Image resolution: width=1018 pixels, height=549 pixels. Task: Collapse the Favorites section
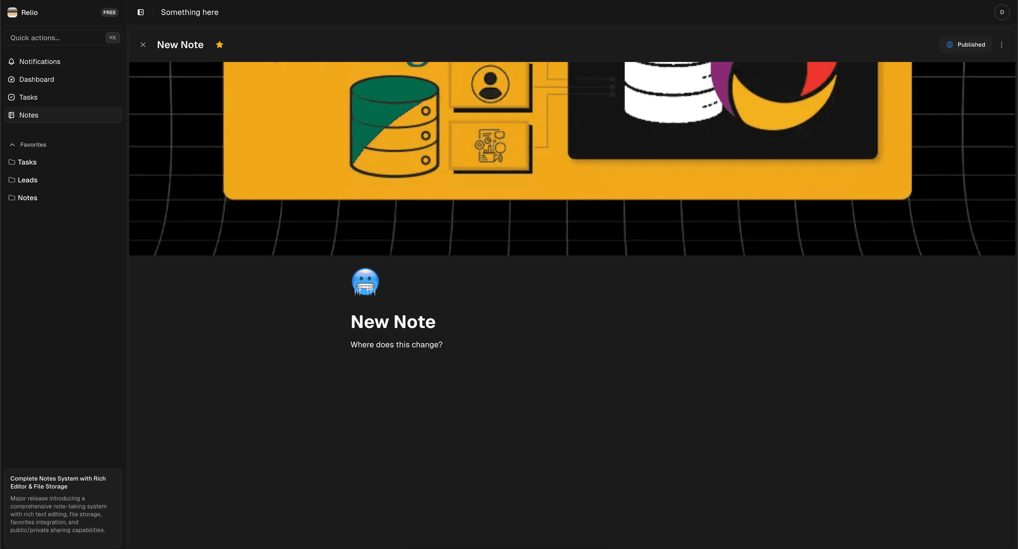pos(12,144)
